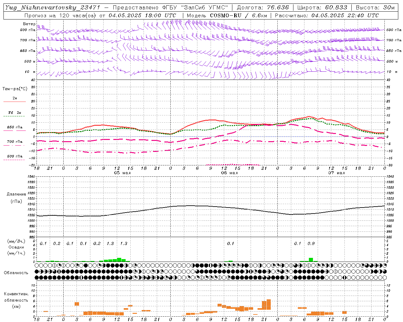
Task: Click the forecast start time 04.05.2025 18:00 UTC
Action: coord(142,15)
